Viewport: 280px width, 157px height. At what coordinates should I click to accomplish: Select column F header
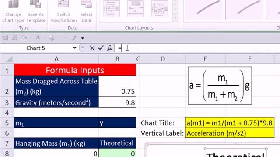click(x=250, y=59)
